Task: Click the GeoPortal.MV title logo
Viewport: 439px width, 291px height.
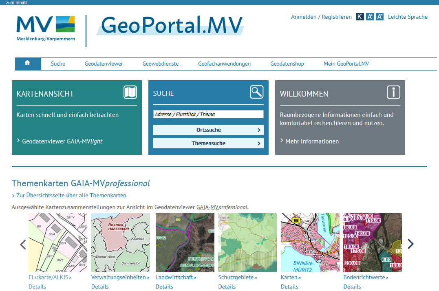Action: click(170, 25)
